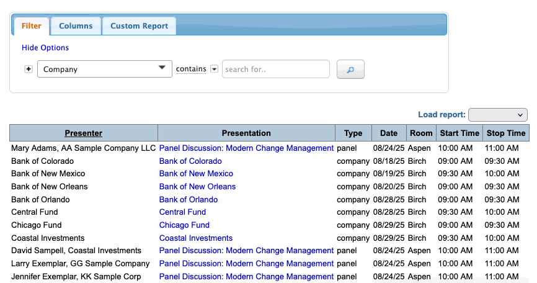Image resolution: width=537 pixels, height=283 pixels.
Task: Click the Hide Options link
Action: (x=45, y=48)
